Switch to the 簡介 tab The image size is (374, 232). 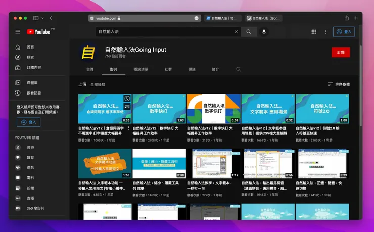(215, 69)
